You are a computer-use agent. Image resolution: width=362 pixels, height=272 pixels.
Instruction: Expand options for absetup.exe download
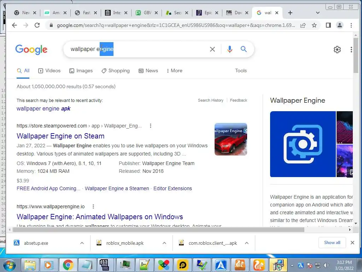pos(82,243)
